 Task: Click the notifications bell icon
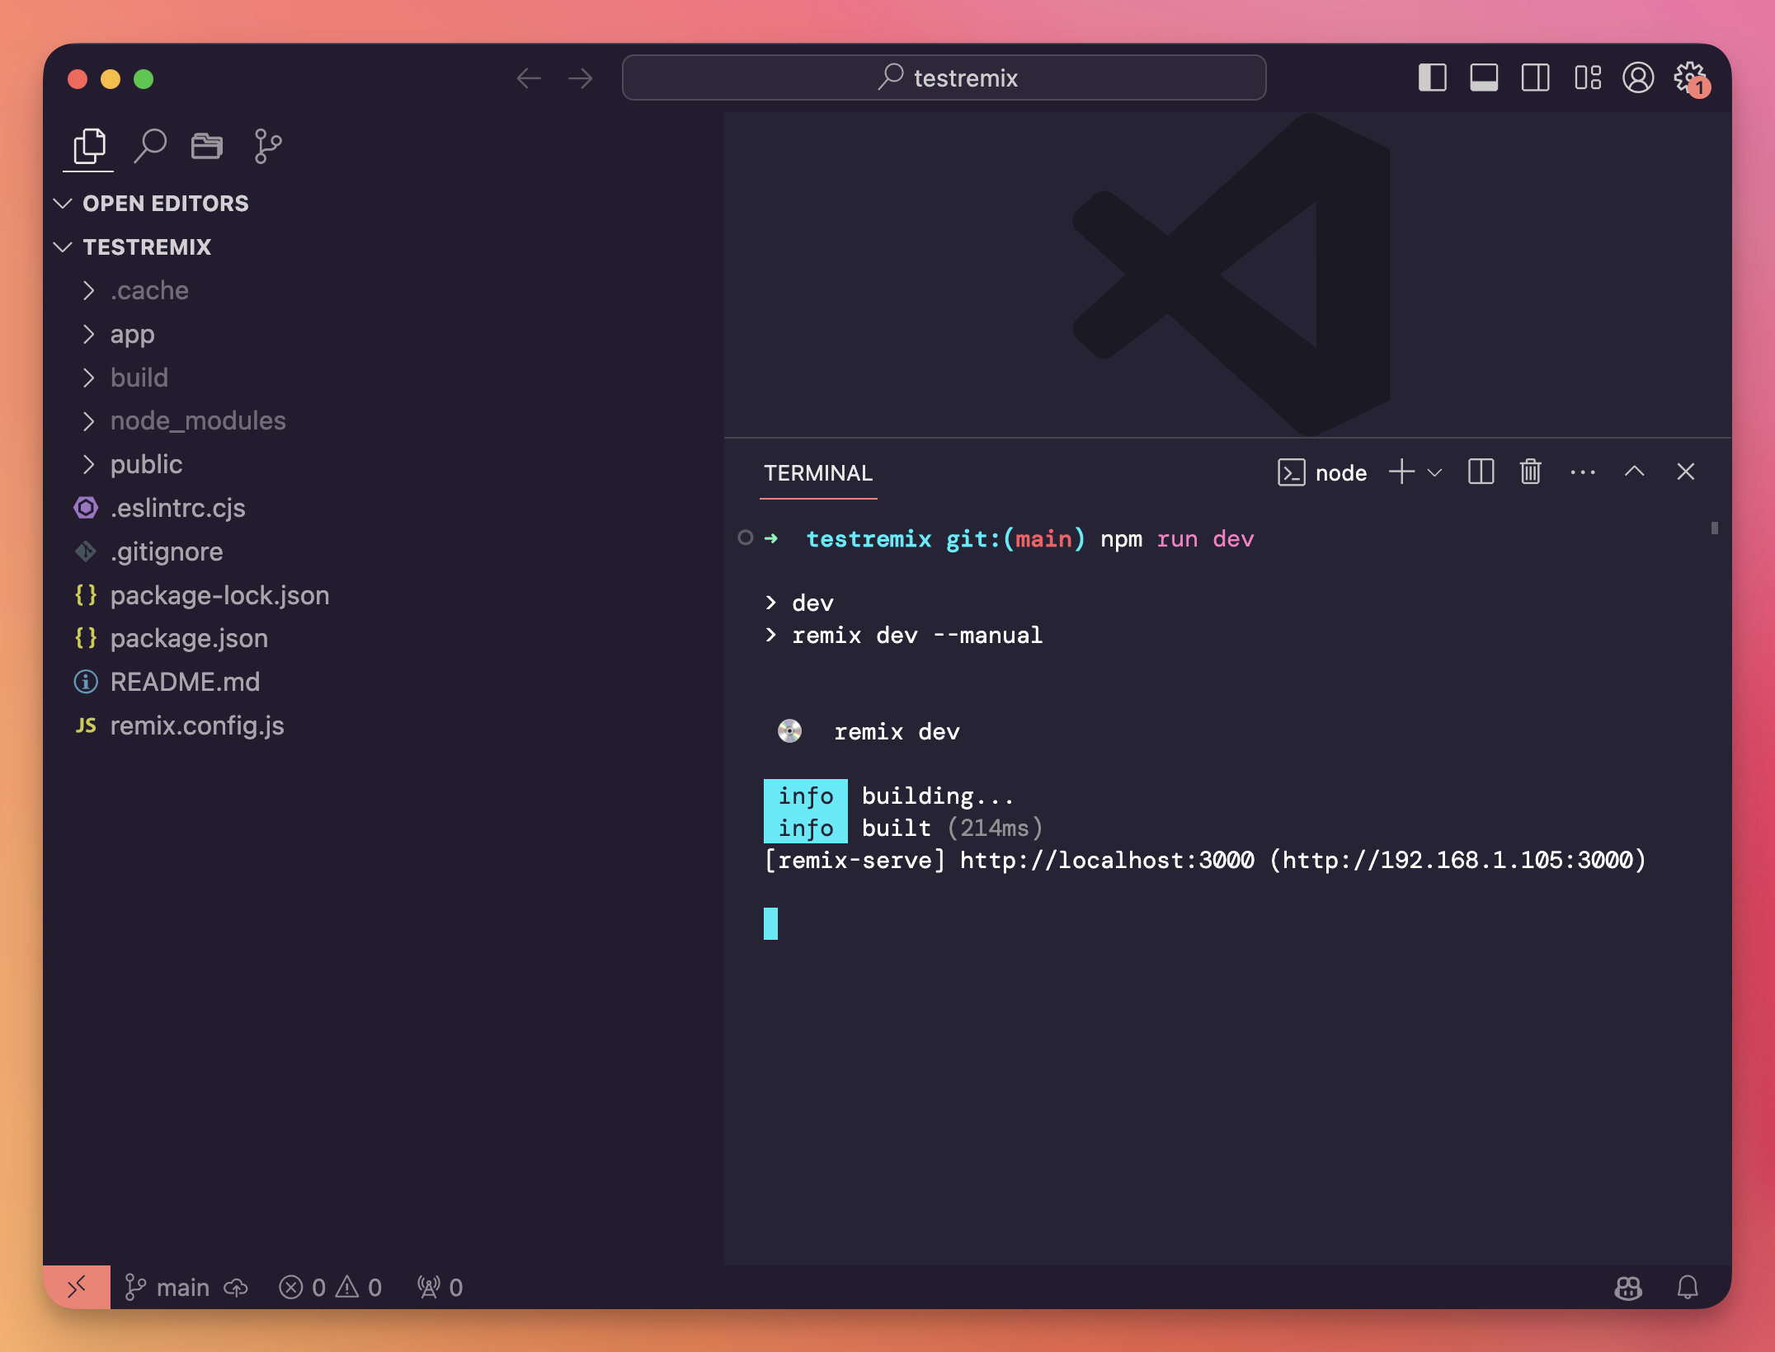1688,1287
